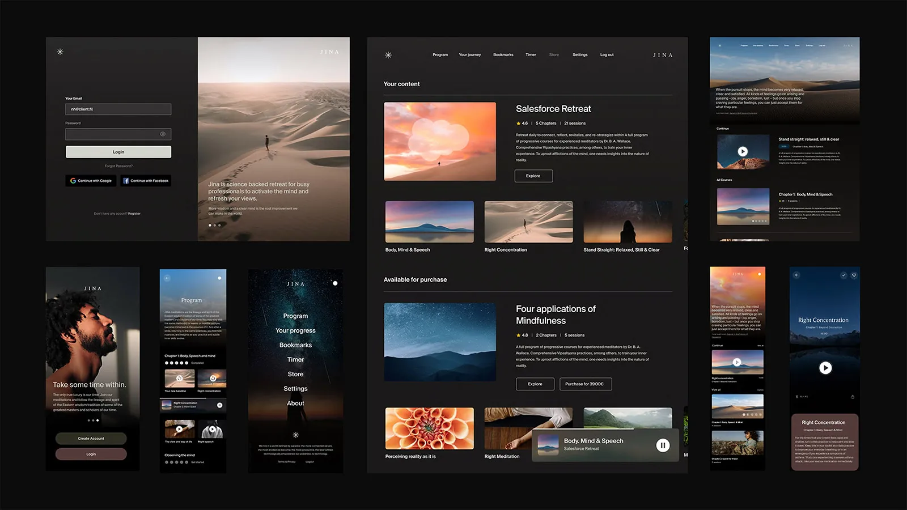Click the Facebook icon on Continue with Facebook
907x510 pixels.
click(x=126, y=181)
